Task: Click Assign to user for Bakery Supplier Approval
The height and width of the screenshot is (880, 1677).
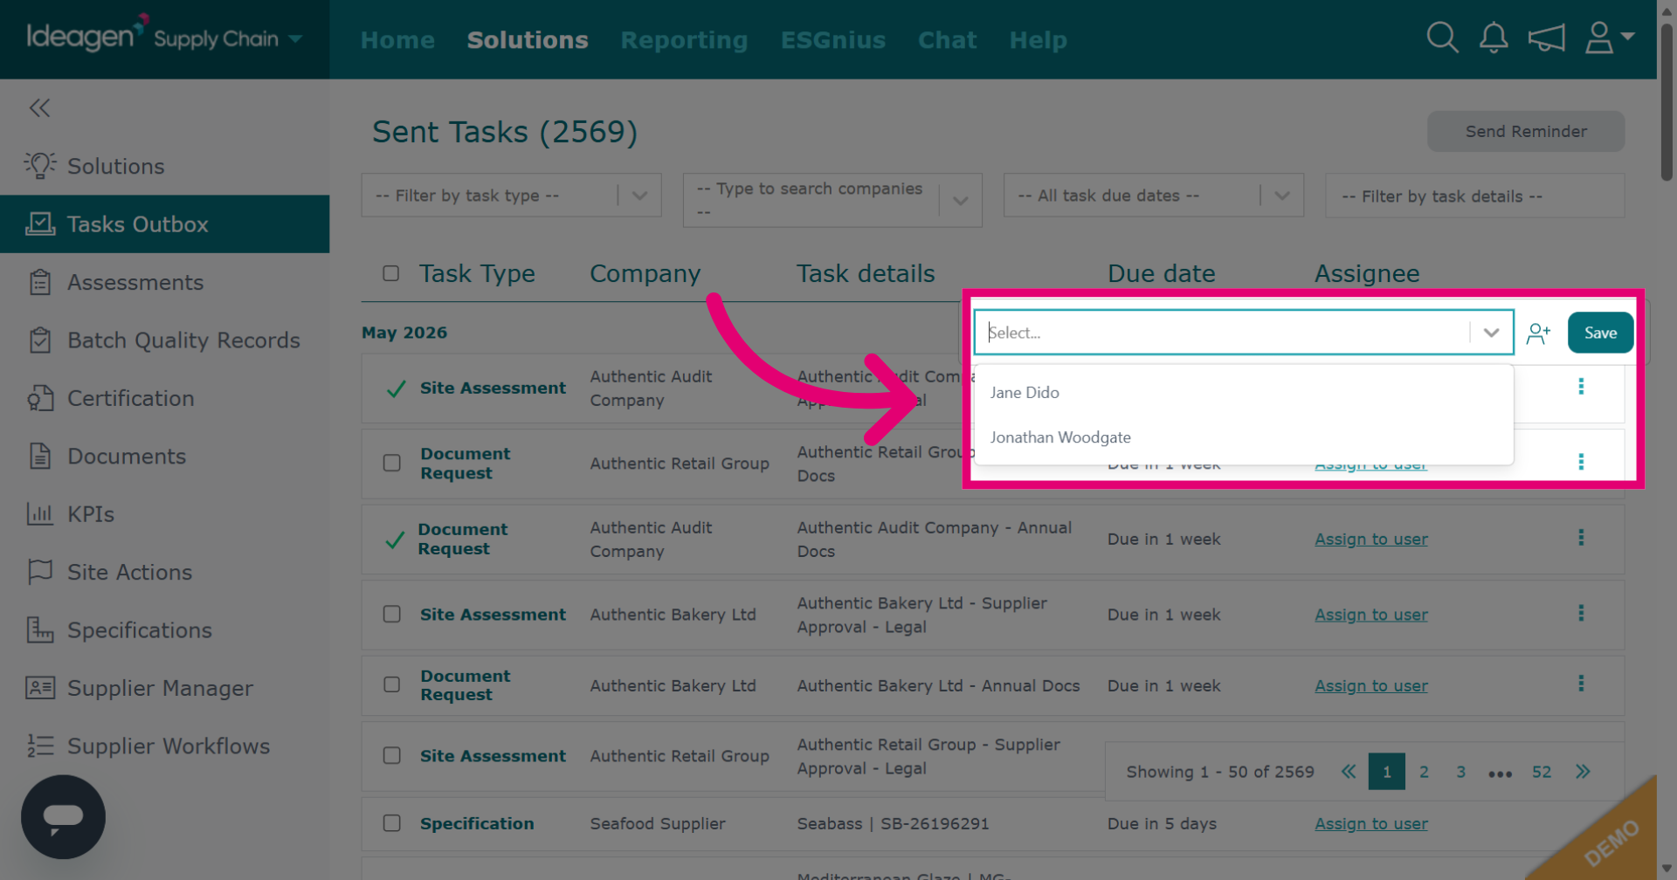Action: click(1371, 615)
